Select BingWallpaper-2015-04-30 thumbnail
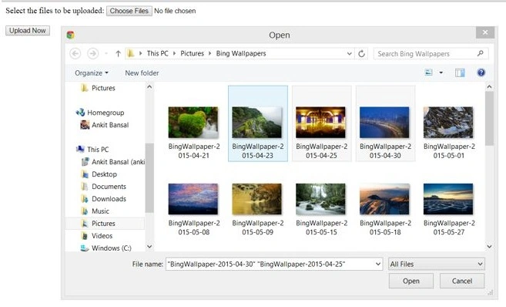 point(385,123)
